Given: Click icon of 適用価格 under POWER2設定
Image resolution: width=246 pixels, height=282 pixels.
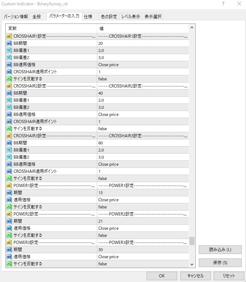Looking at the screenshot, I should (x=9, y=228).
